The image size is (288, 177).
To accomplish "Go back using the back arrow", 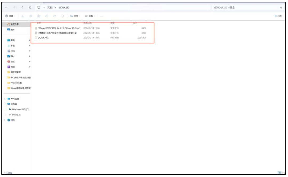I will coord(6,7).
